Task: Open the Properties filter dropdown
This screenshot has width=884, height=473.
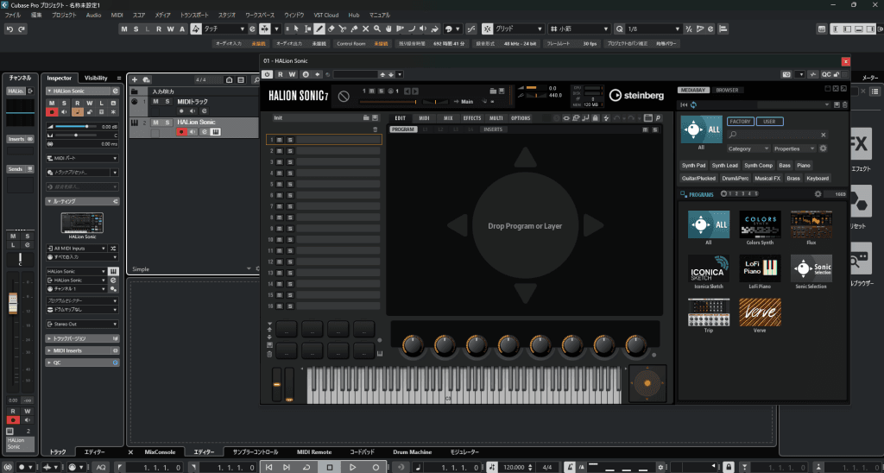Action: tap(794, 148)
